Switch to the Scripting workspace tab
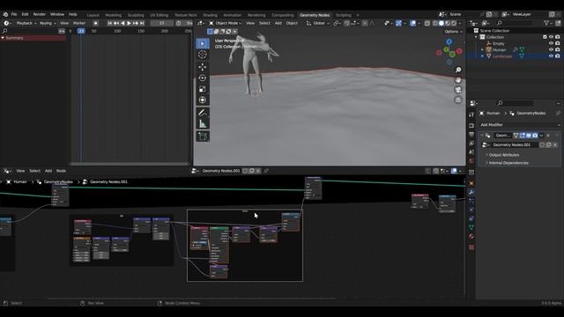The height and width of the screenshot is (317, 564). click(344, 15)
